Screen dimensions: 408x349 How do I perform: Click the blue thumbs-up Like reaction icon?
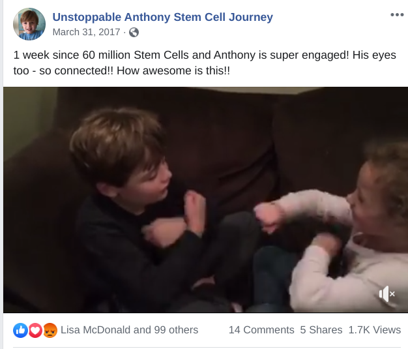point(20,330)
